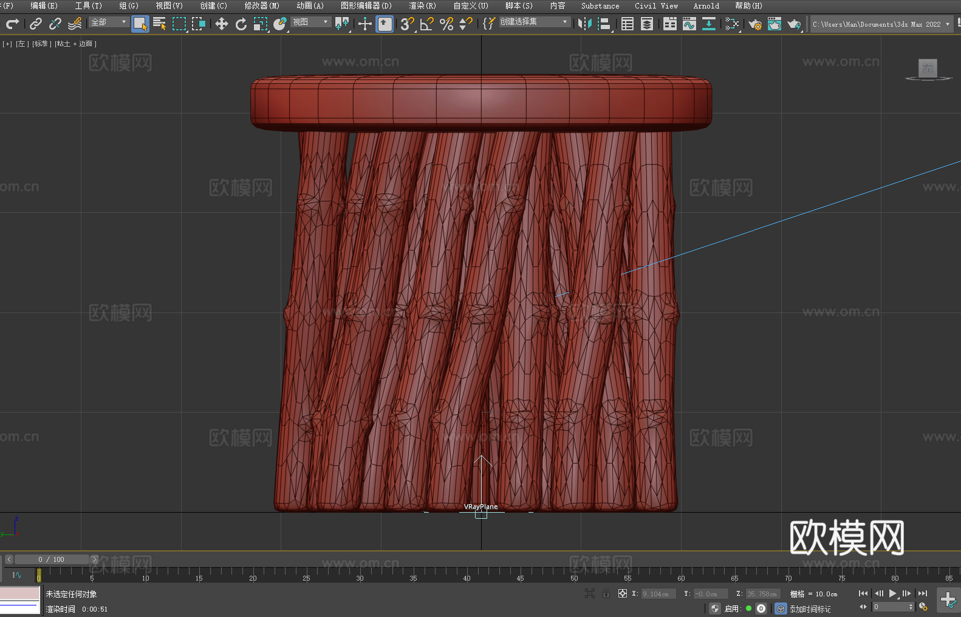Open 帮助(H) menu
Viewport: 961px width, 617px height.
click(748, 6)
